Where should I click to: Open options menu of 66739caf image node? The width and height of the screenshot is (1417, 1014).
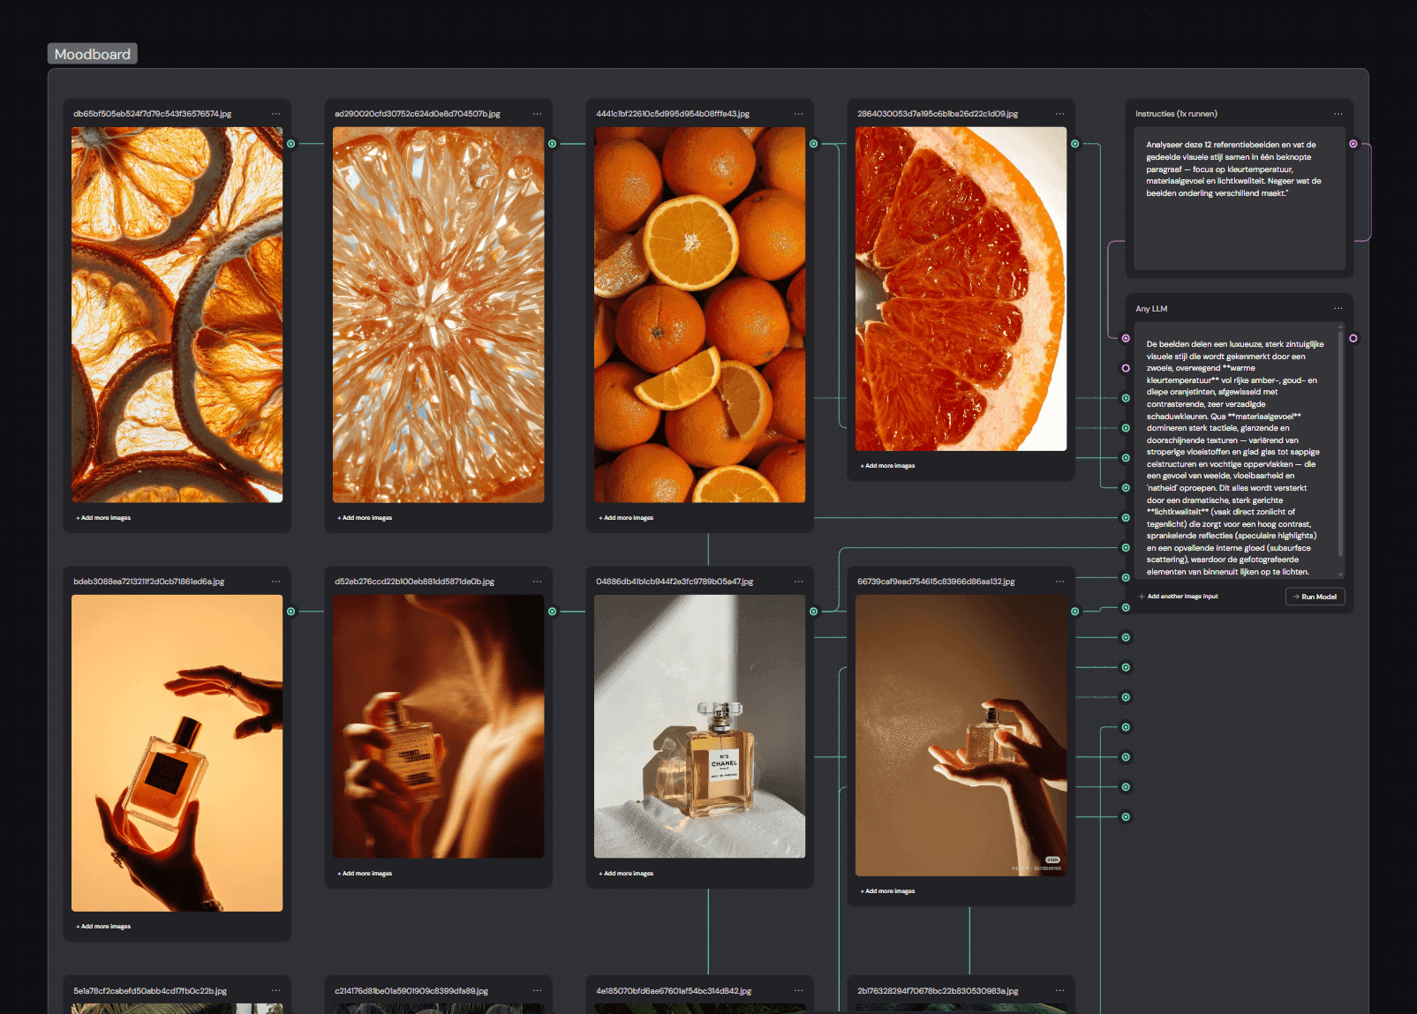[x=1060, y=582]
